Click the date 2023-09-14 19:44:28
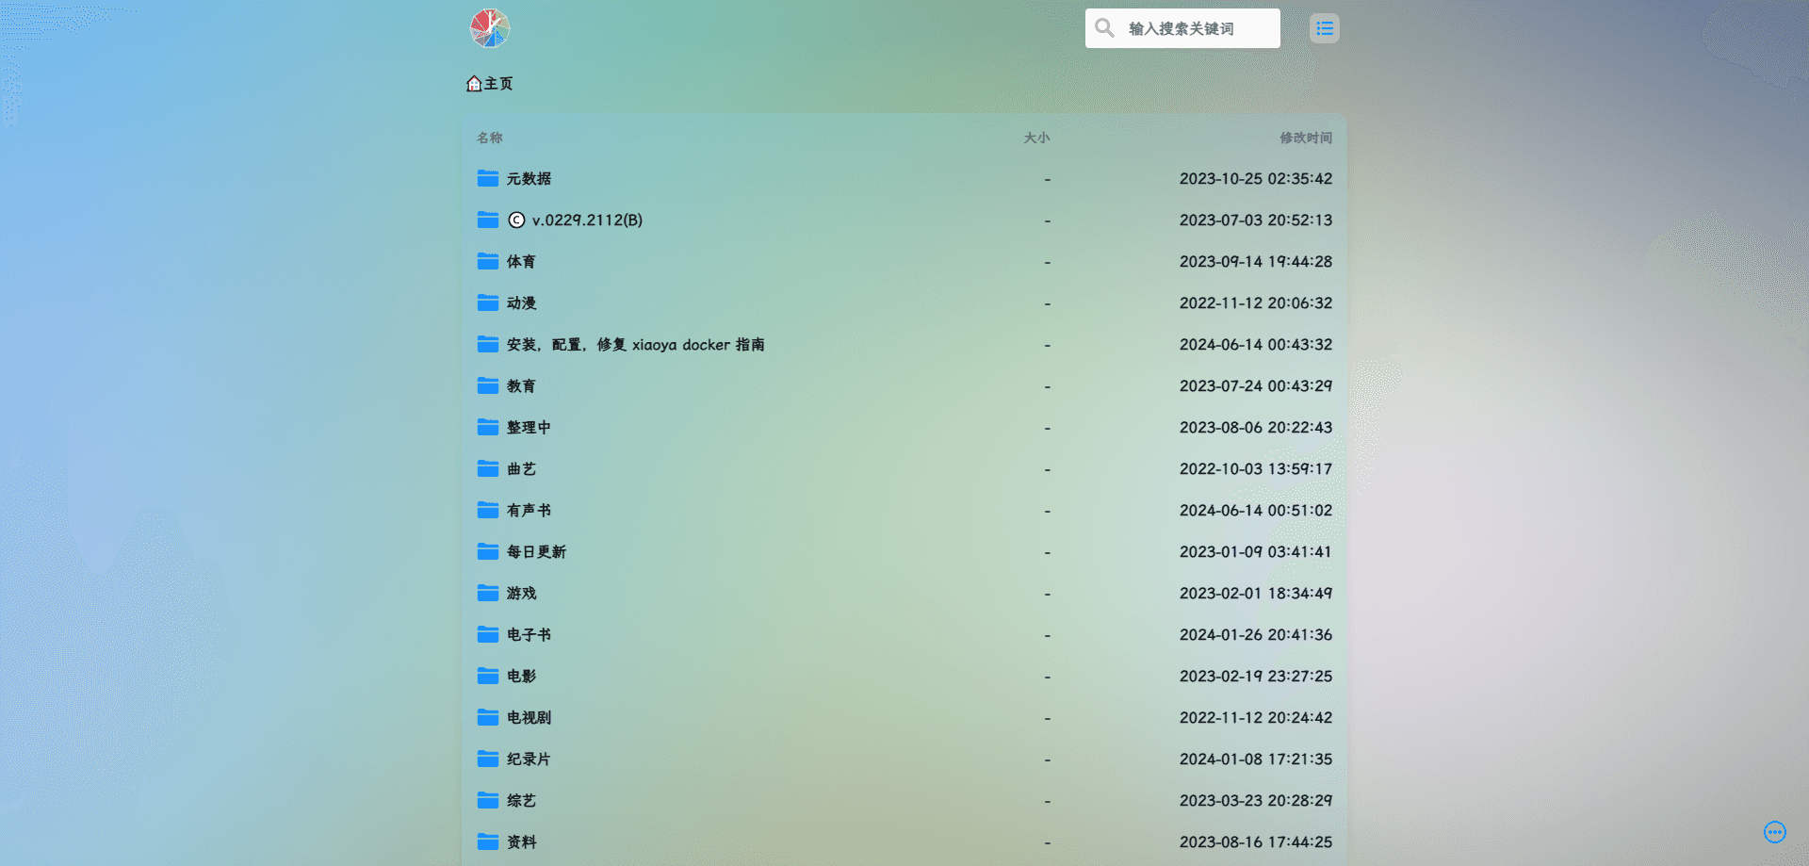Image resolution: width=1809 pixels, height=866 pixels. 1256,261
